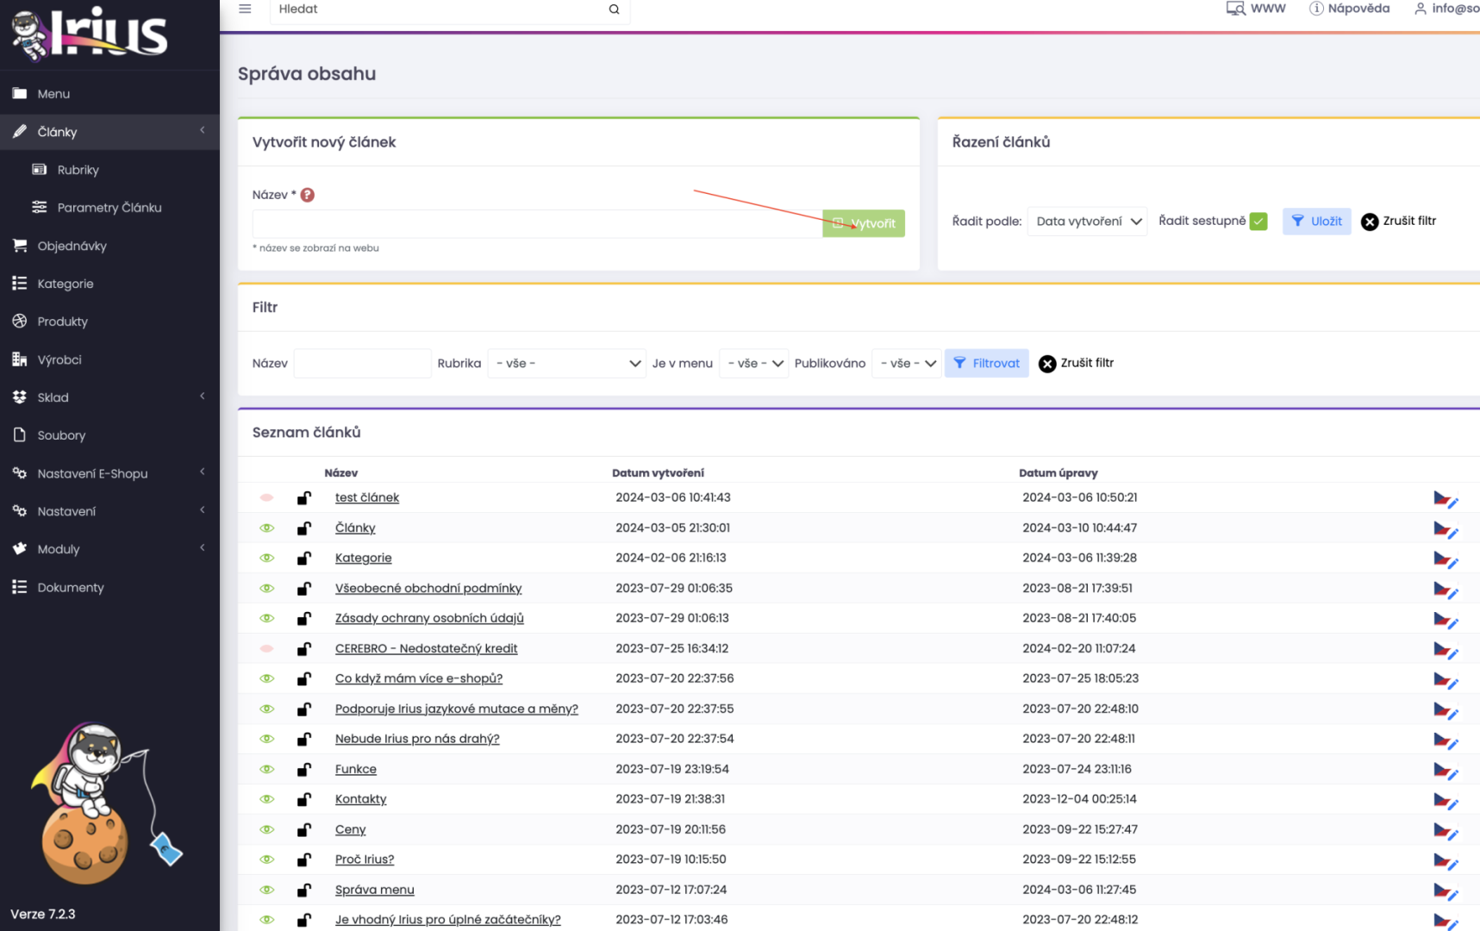Screen dimensions: 1480x931
Task: Click the lock icon for Ceny row
Action: pyautogui.click(x=303, y=829)
